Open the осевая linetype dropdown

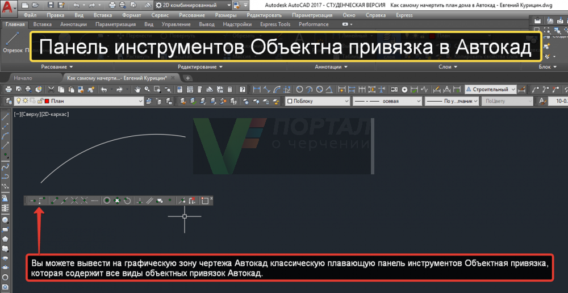point(385,101)
